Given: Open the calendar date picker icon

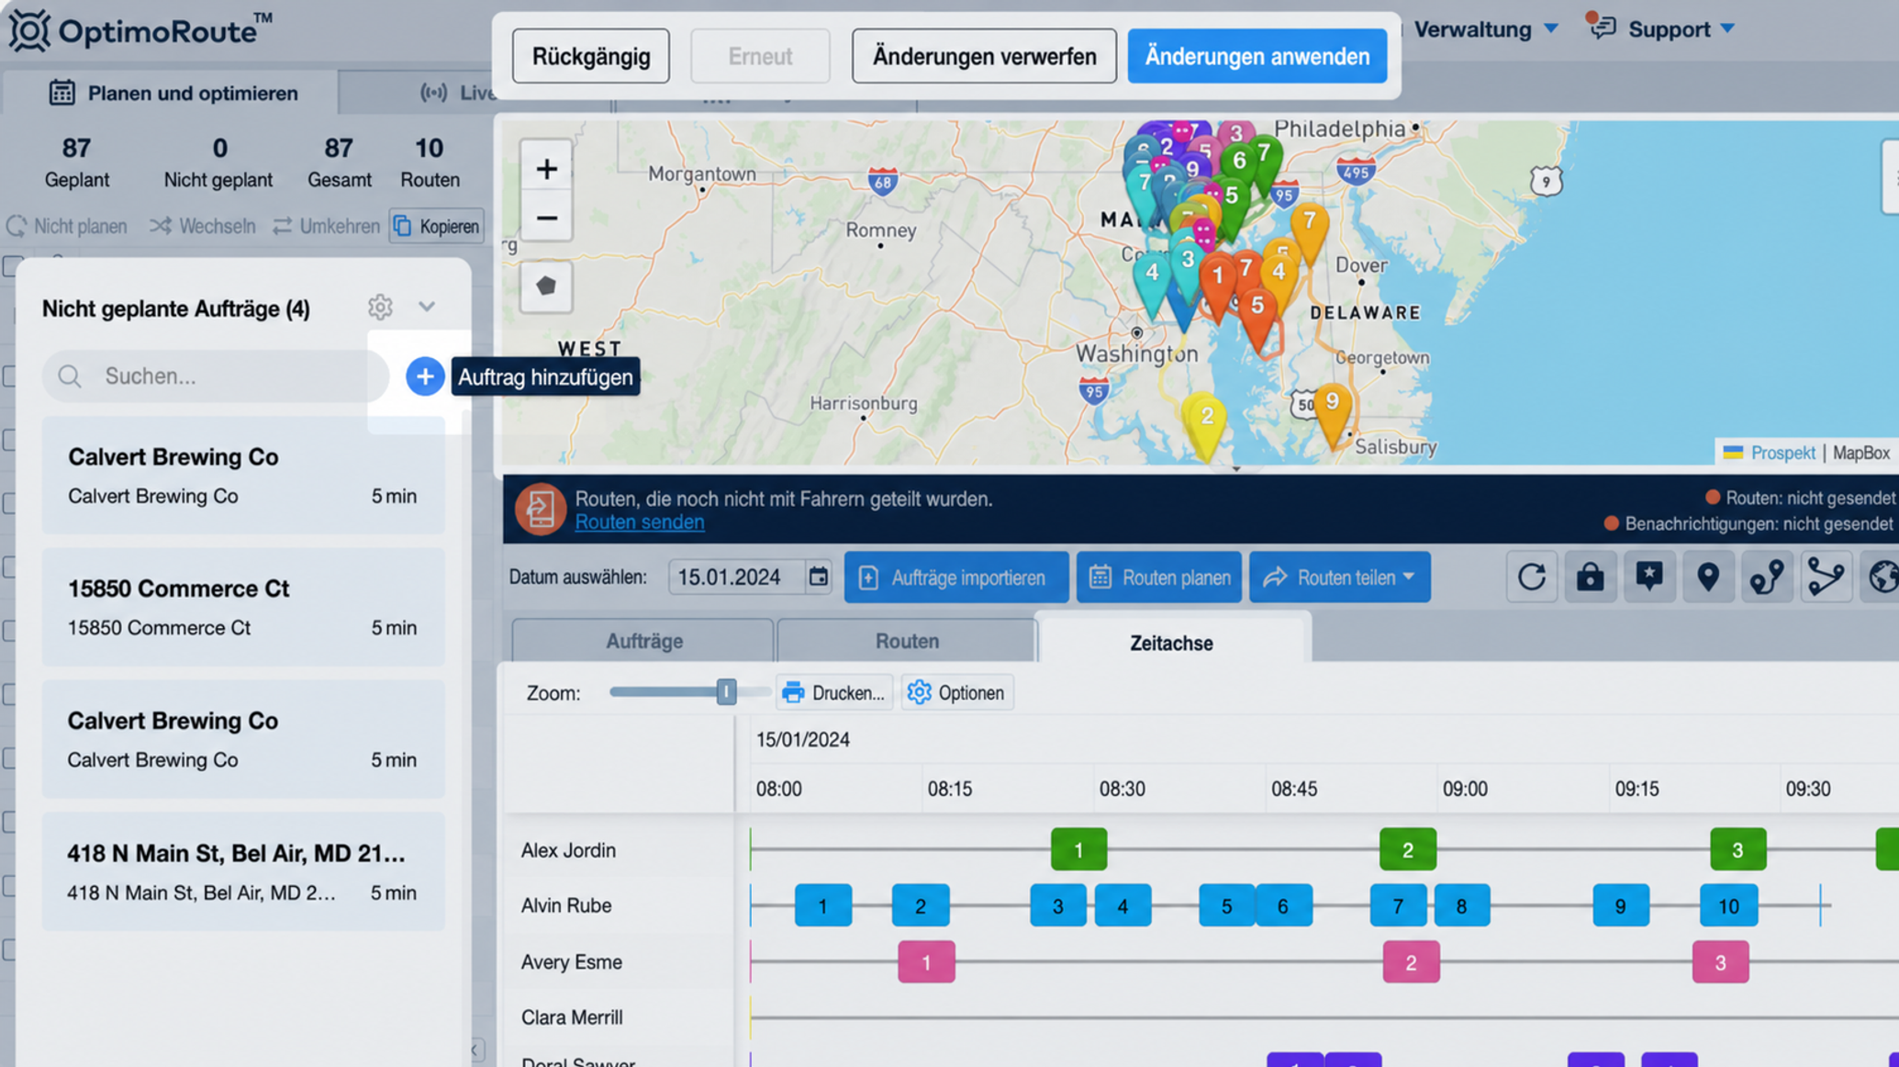Looking at the screenshot, I should coord(818,577).
